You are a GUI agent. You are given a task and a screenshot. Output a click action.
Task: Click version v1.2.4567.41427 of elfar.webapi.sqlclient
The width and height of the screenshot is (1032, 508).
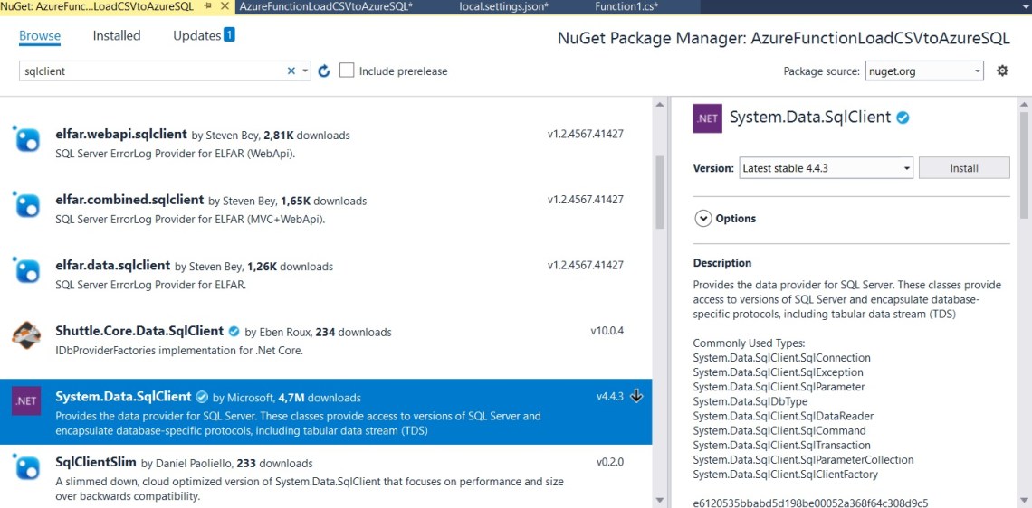pyautogui.click(x=585, y=134)
